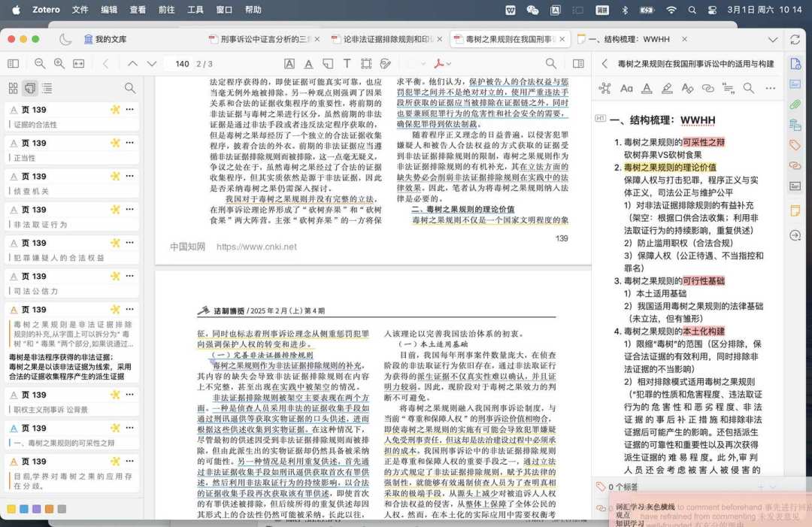Open note relation graph icon
This screenshot has width=812, height=527.
pos(604,88)
